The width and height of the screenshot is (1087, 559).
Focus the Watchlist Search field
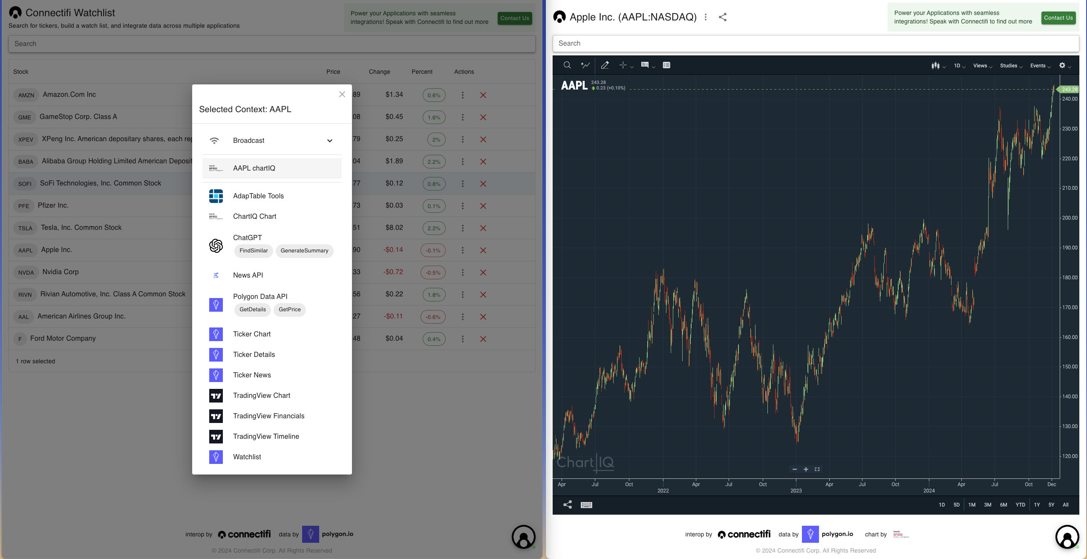(272, 44)
